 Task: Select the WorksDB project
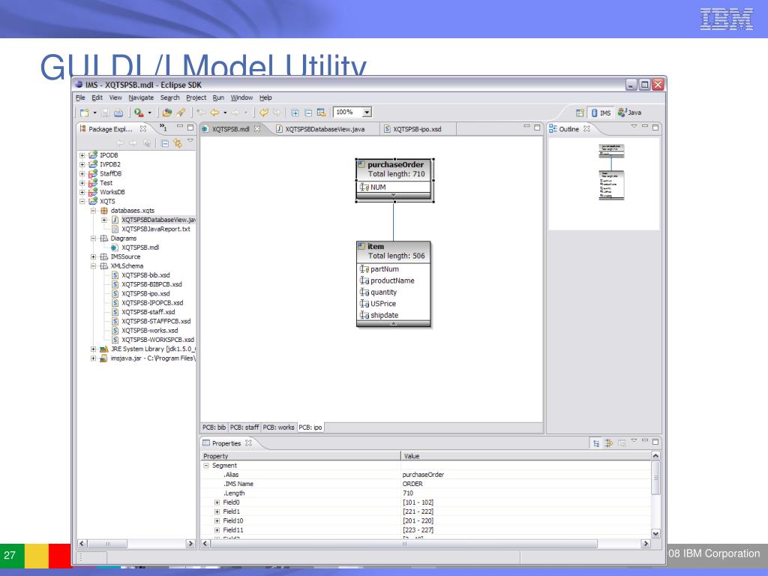pos(112,192)
